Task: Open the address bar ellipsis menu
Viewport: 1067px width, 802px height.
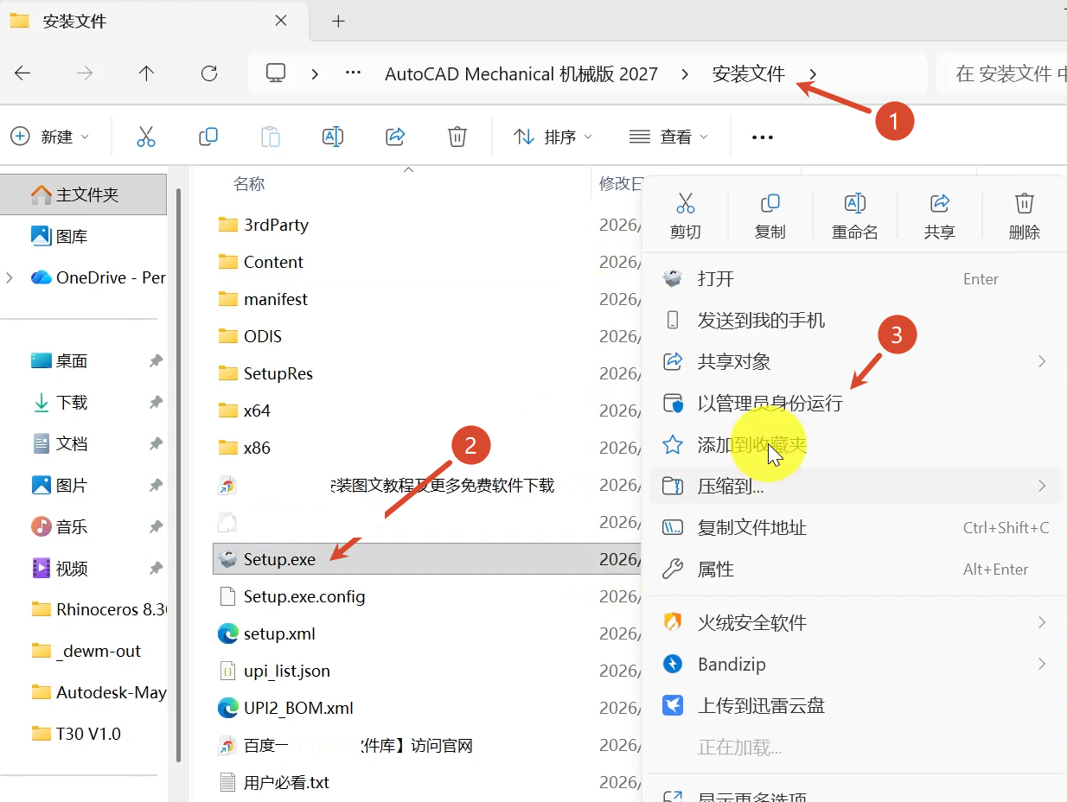Action: (x=353, y=73)
